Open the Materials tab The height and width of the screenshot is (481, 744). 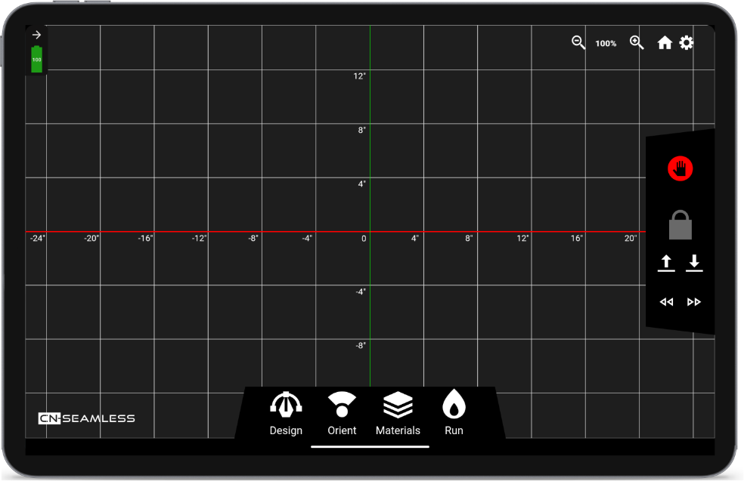[398, 414]
